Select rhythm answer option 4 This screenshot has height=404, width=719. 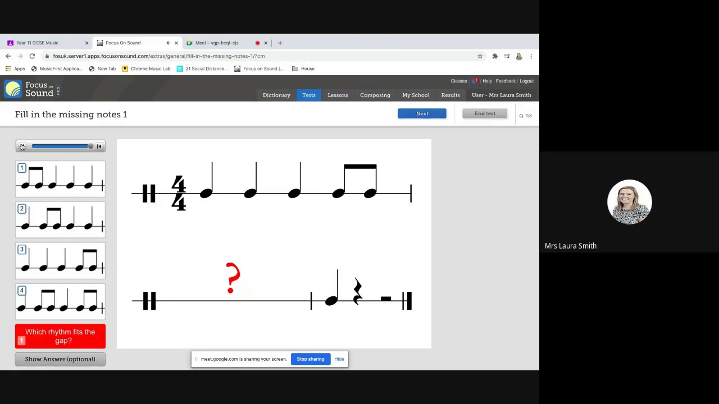point(60,302)
